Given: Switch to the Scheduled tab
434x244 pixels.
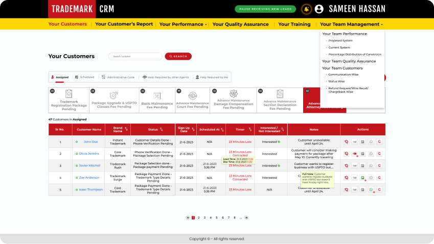Looking at the screenshot, I should (x=84, y=77).
